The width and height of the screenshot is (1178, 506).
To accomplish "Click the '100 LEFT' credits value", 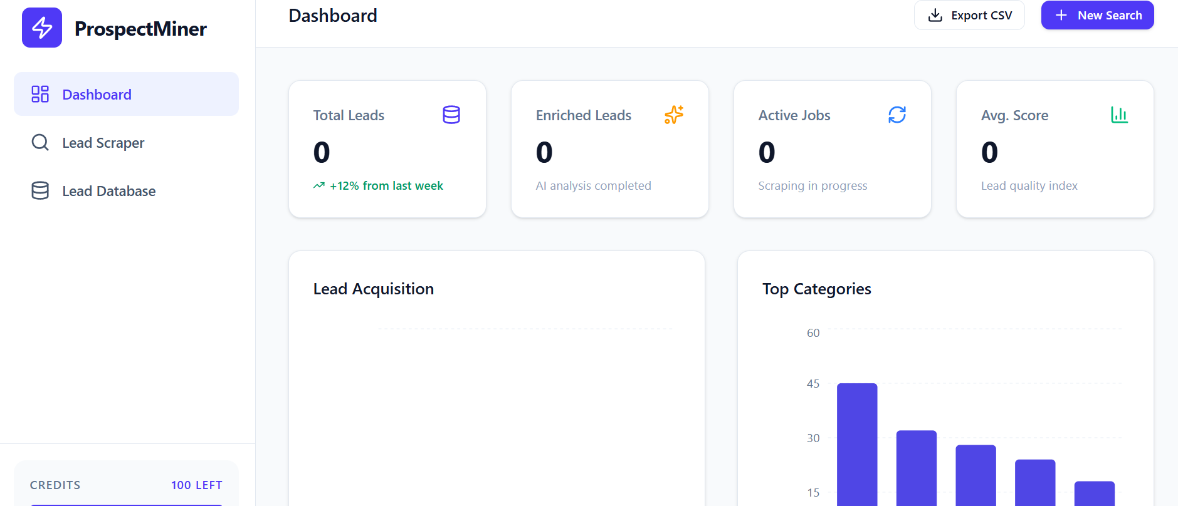I will [x=197, y=485].
